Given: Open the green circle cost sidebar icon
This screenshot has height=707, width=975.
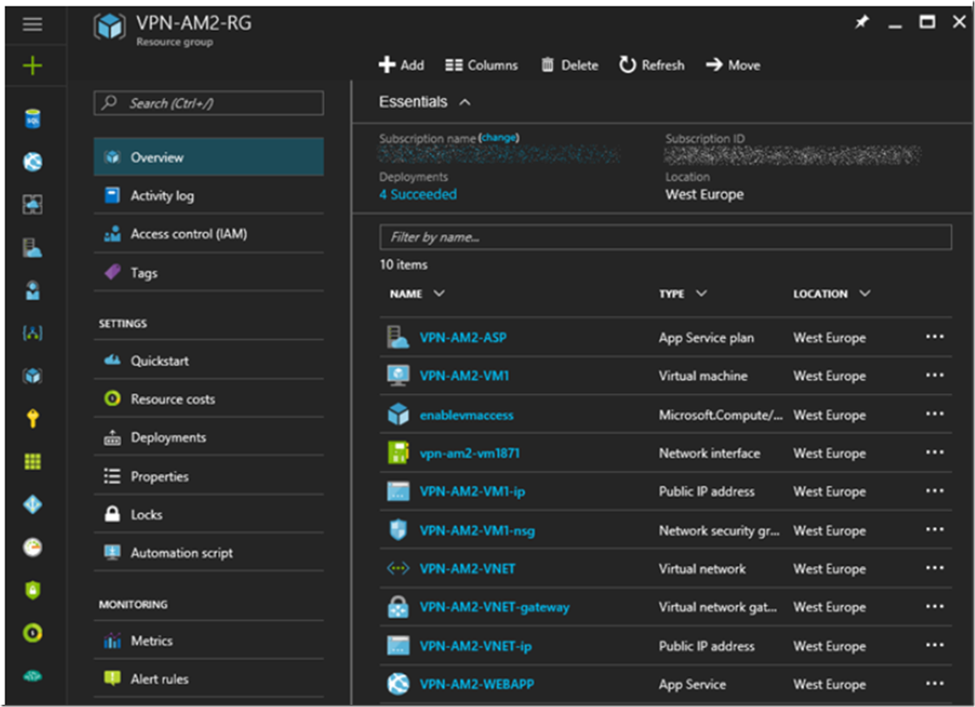Looking at the screenshot, I should click(x=33, y=633).
